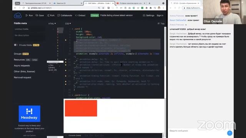This screenshot has width=246, height=138.
Task: Open Async requests section
Action: tap(22, 66)
